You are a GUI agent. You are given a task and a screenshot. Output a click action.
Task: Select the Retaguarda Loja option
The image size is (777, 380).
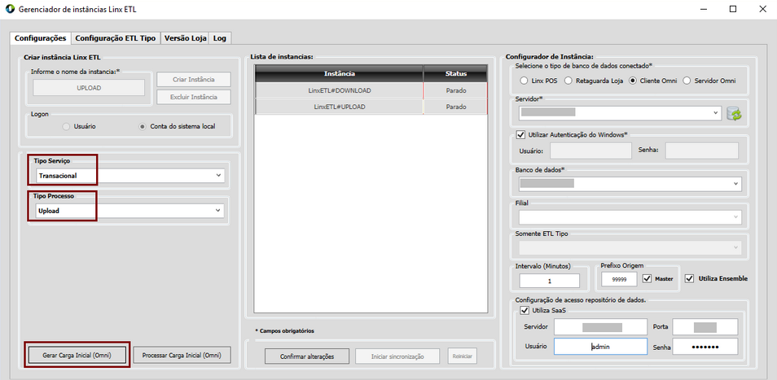(568, 81)
